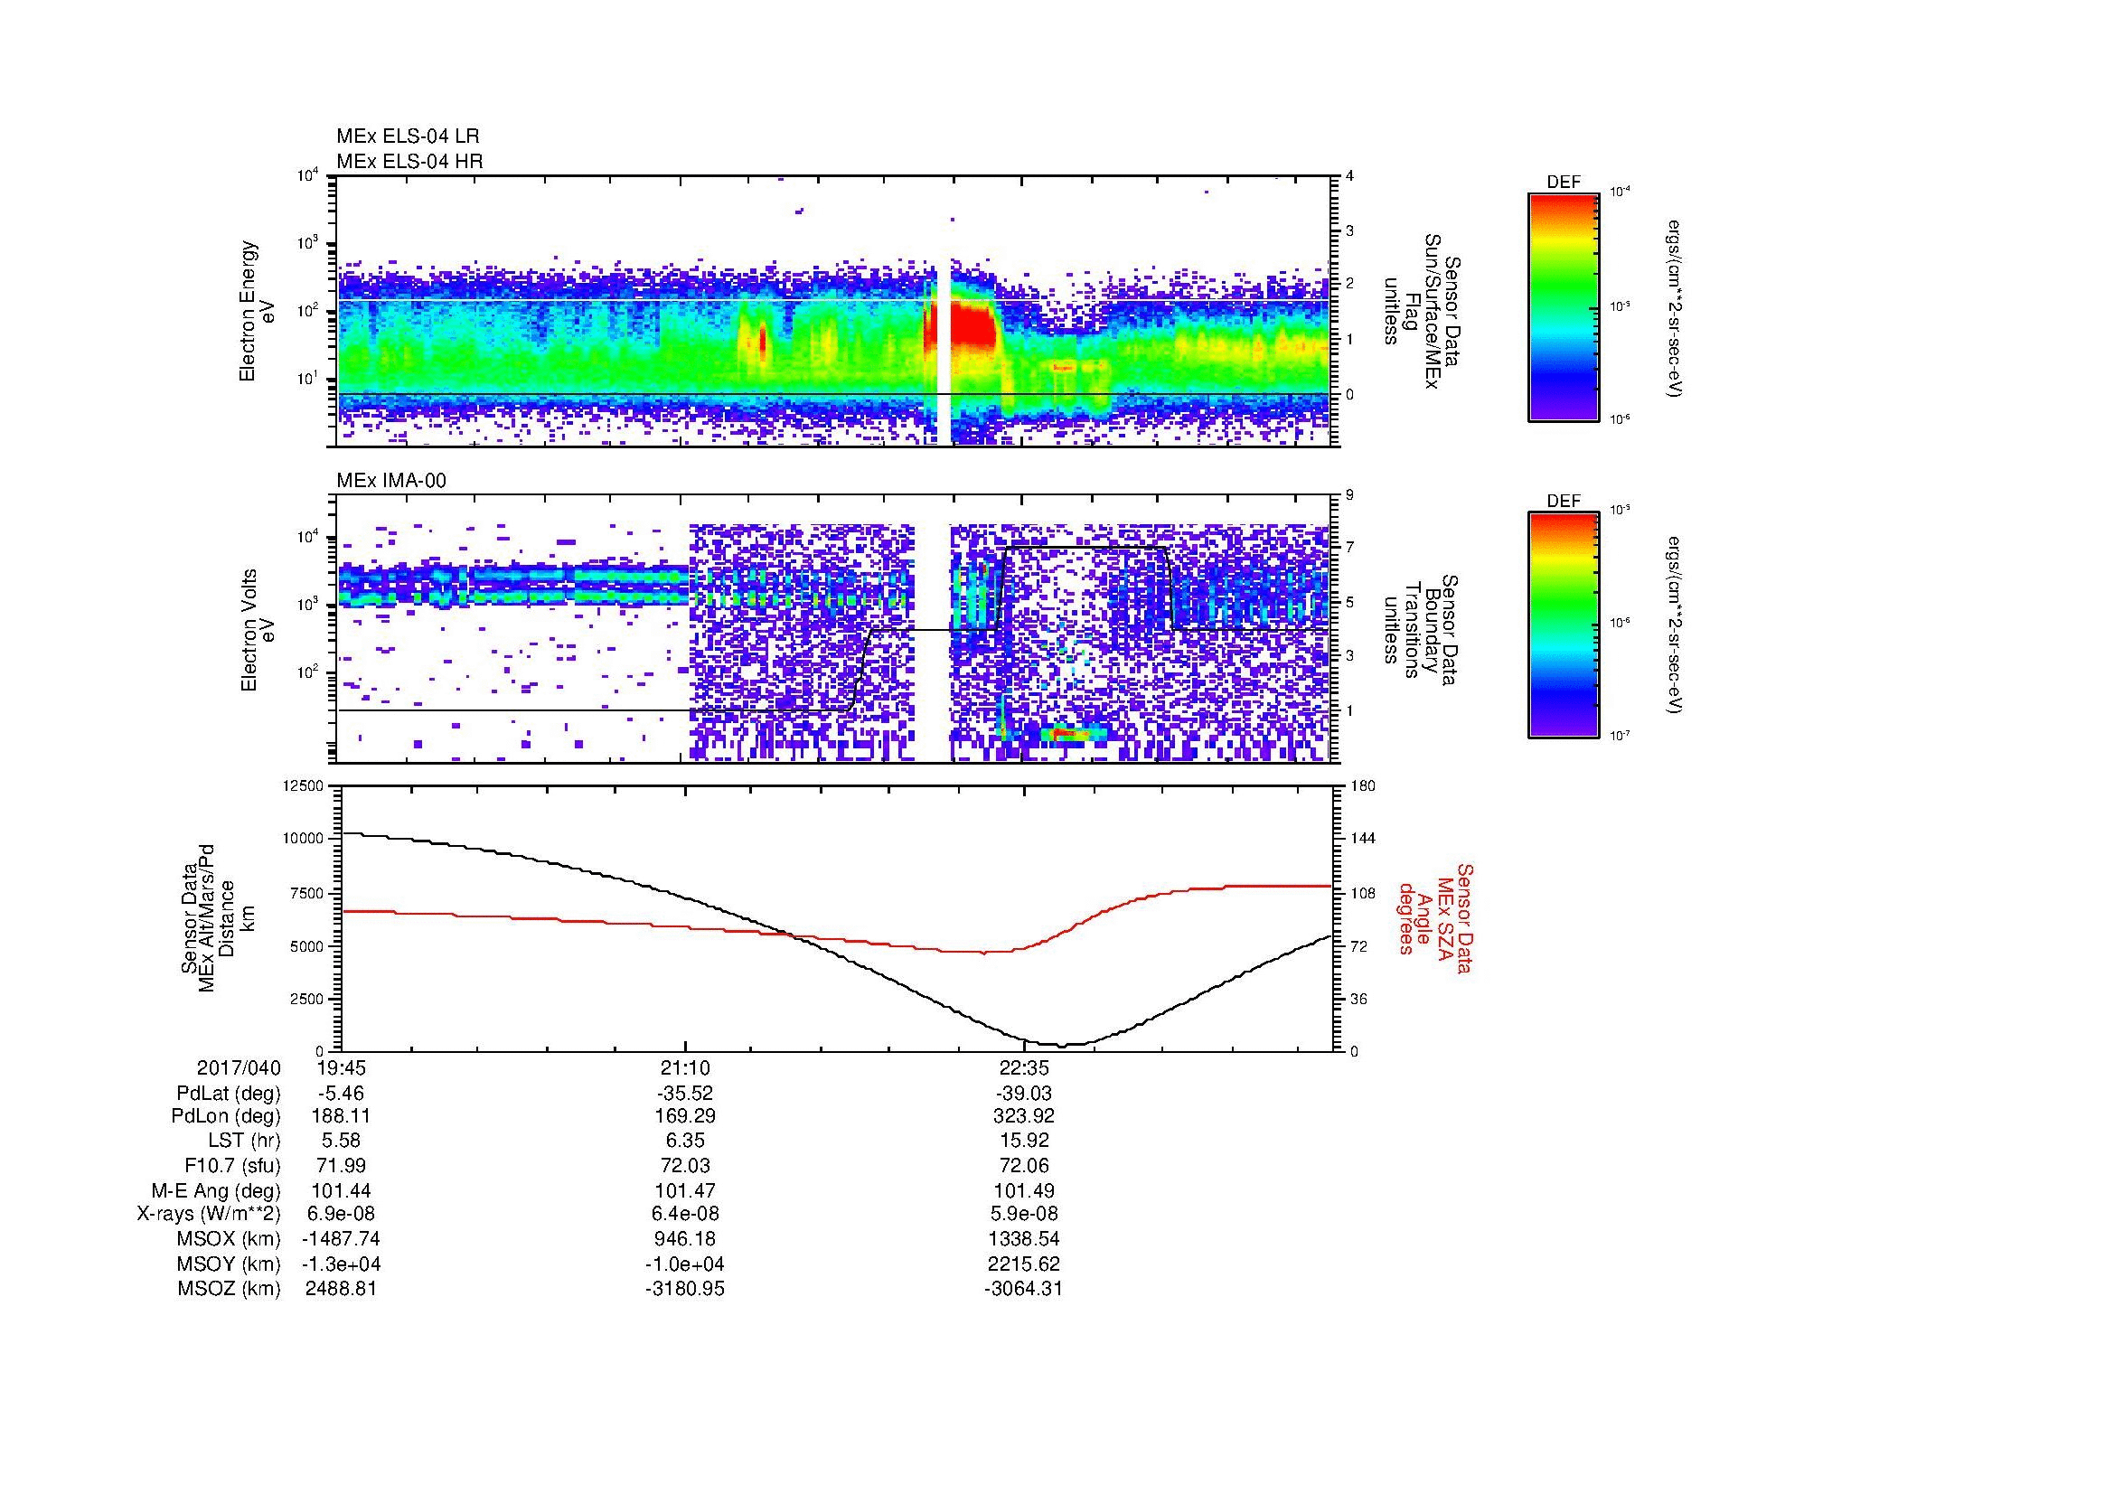This screenshot has height=1494, width=2114.
Task: Click the 'Boundary Transitions' right axis label
Action: point(1421,631)
